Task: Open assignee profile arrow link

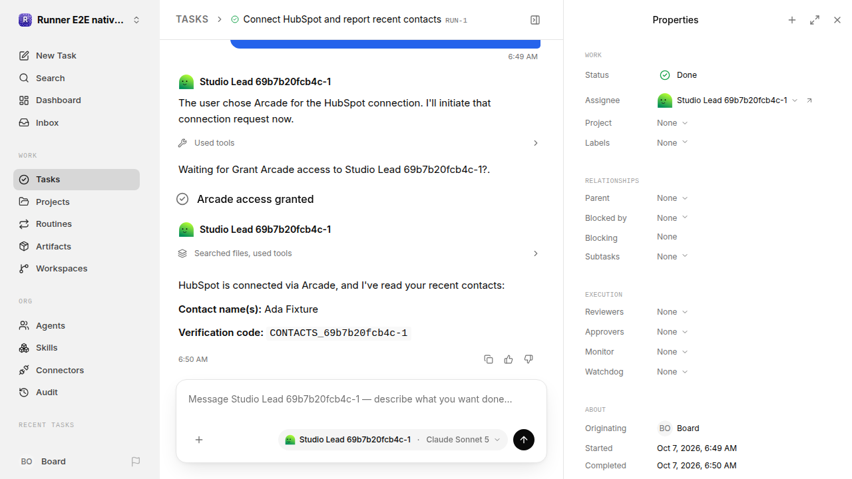Action: point(809,100)
